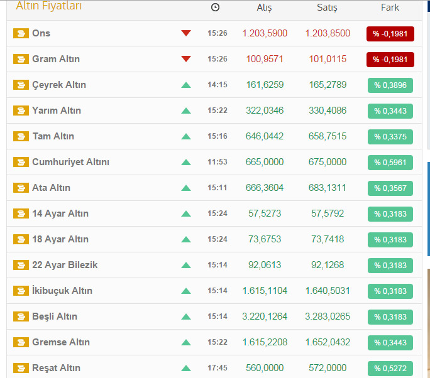Click the Alış column header
430x378 pixels.
click(x=265, y=8)
